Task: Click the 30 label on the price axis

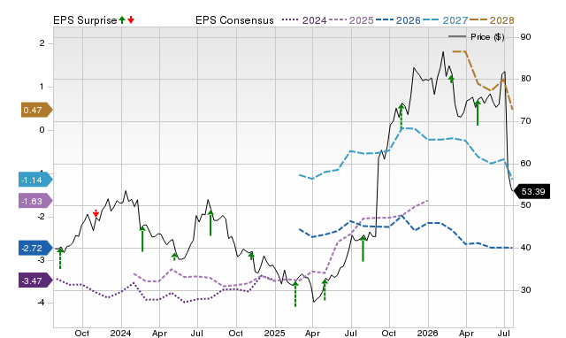Action: pyautogui.click(x=525, y=289)
